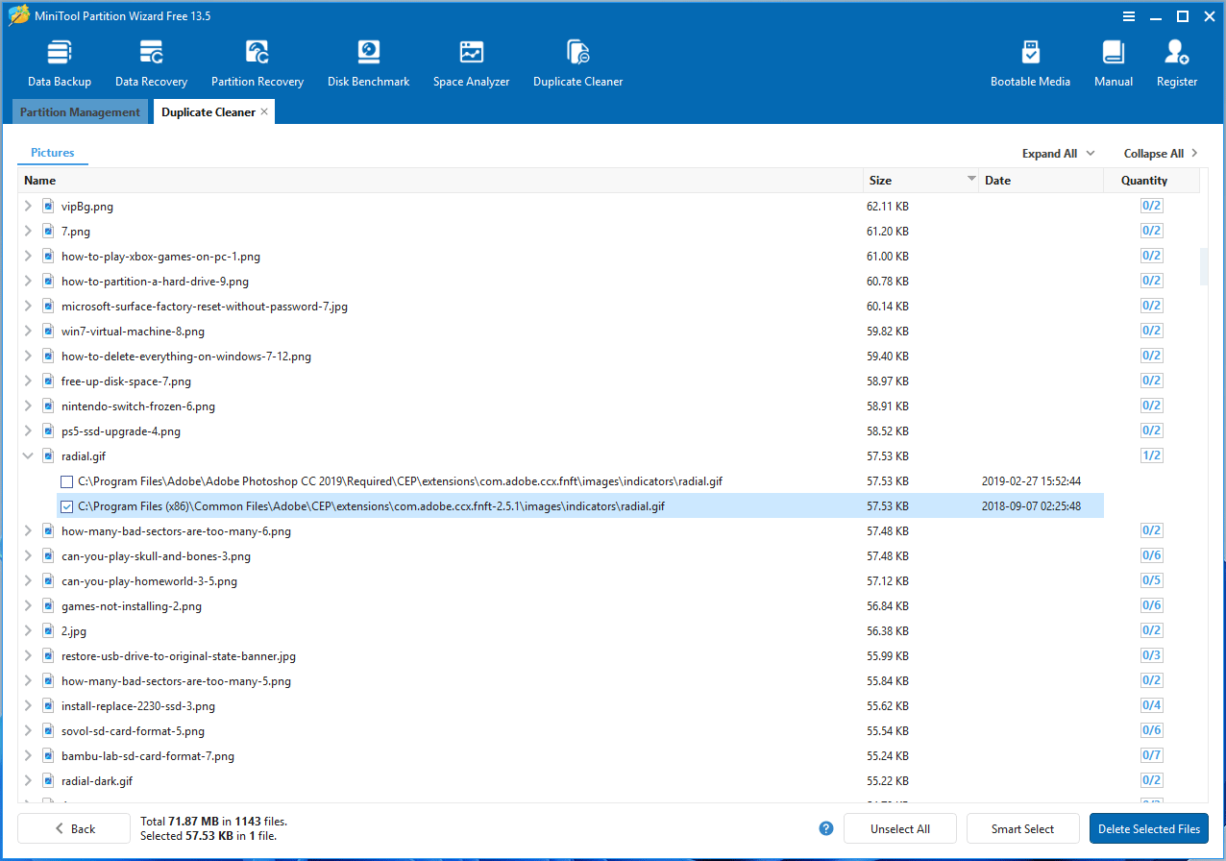Select the Pictures category tab
The width and height of the screenshot is (1226, 861).
pos(52,152)
